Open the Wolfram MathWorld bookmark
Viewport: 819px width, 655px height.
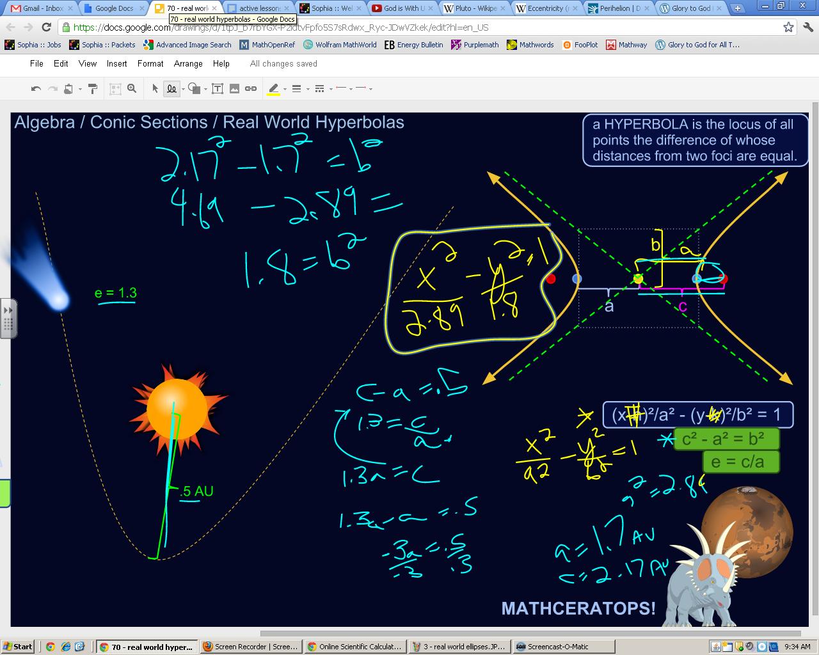click(x=340, y=45)
